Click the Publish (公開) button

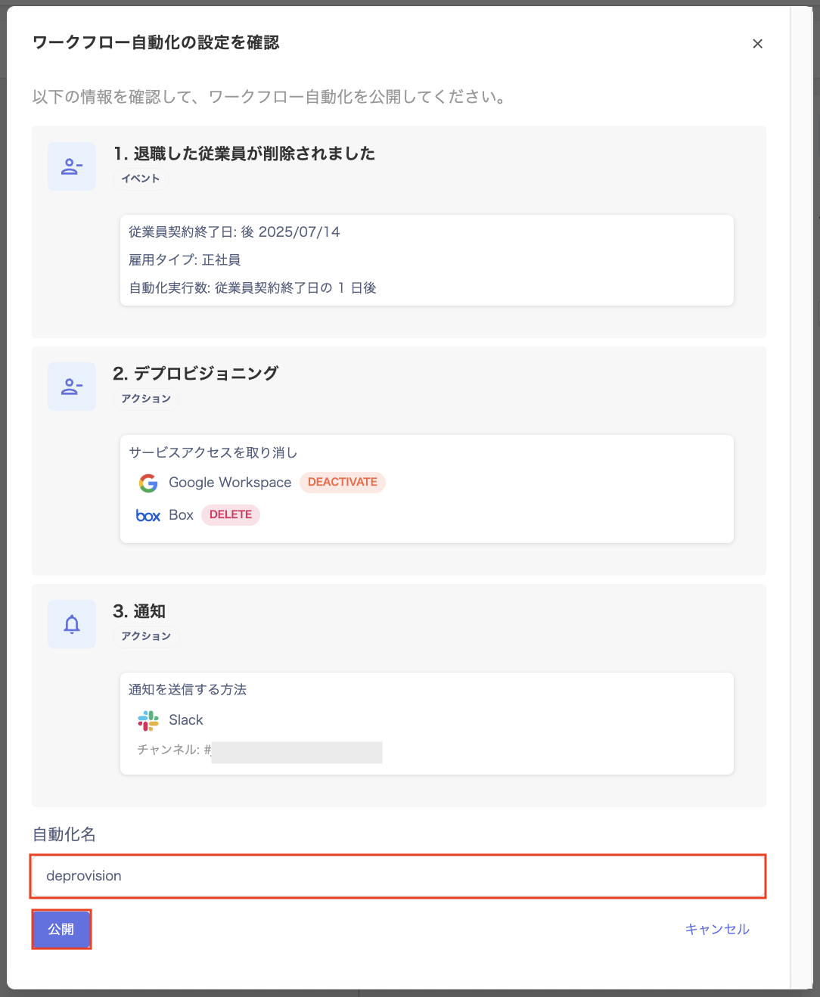tap(61, 929)
